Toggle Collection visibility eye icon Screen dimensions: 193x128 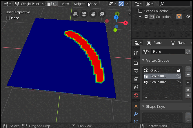coord(188,16)
